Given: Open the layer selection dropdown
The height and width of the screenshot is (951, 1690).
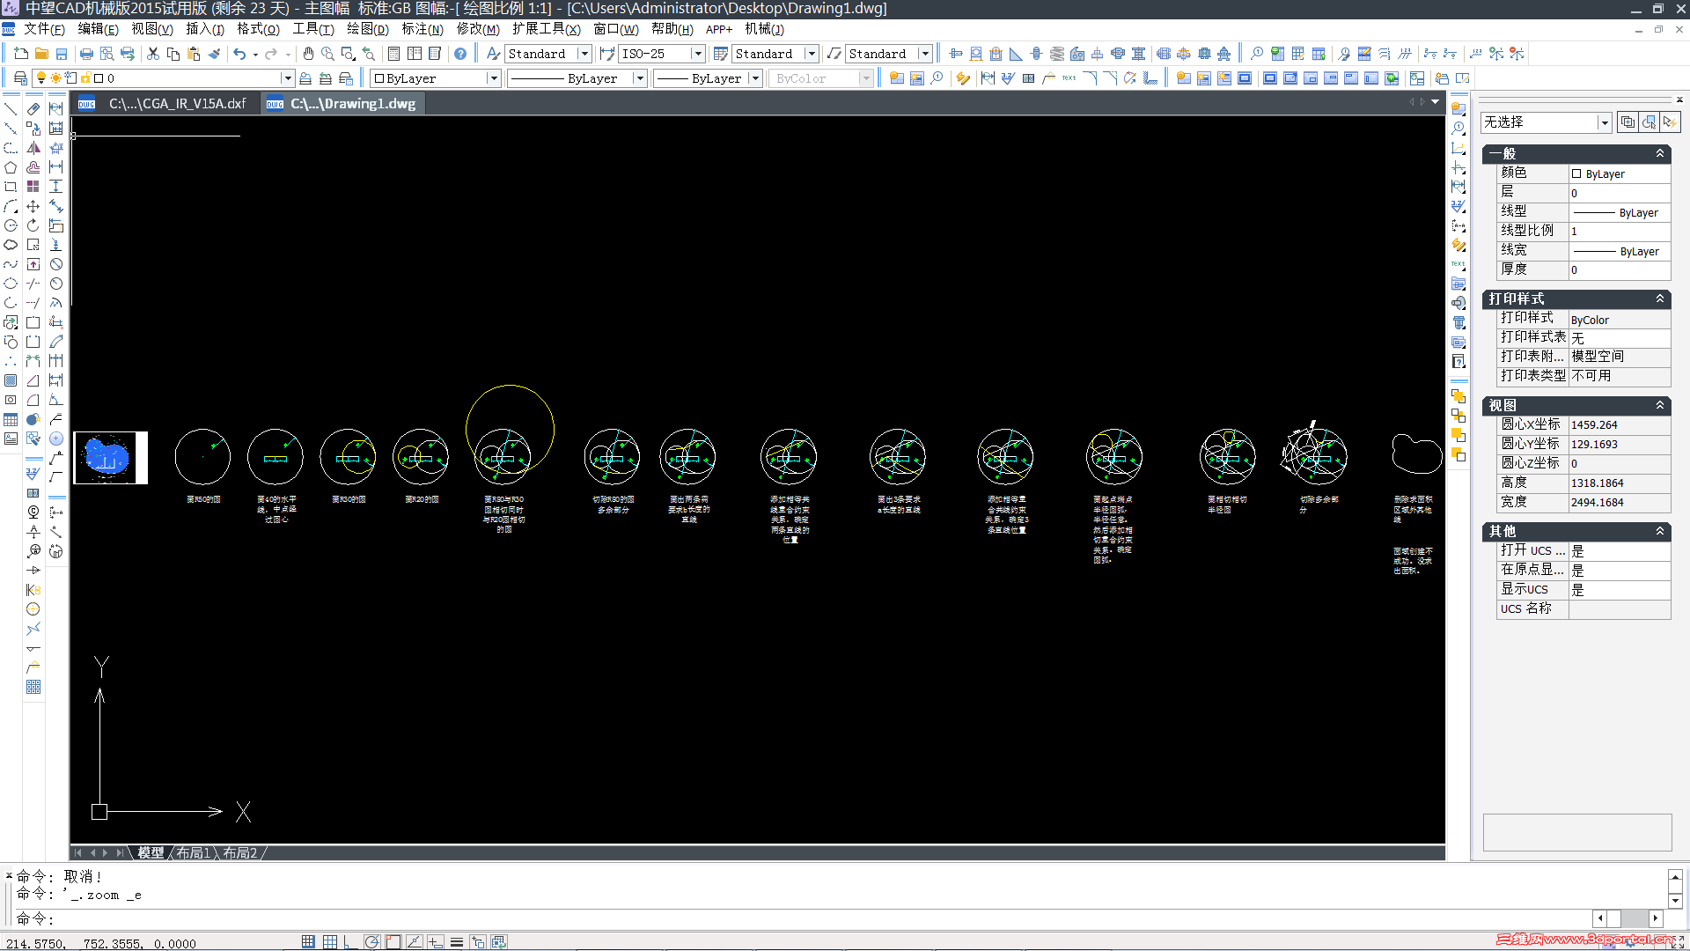Looking at the screenshot, I should (286, 78).
